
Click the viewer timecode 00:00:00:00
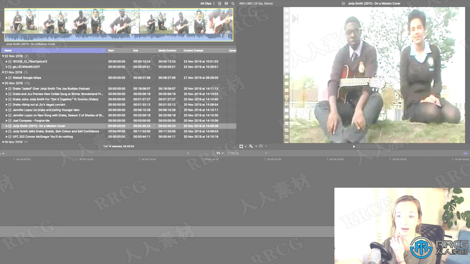(x=370, y=147)
